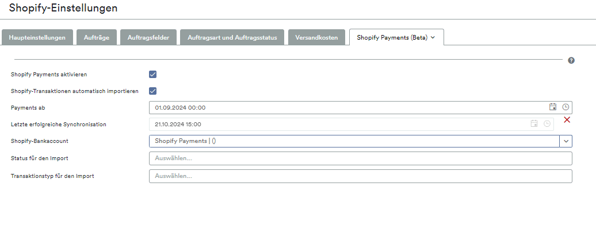Click label Payments ab
596x229 pixels.
pos(28,108)
